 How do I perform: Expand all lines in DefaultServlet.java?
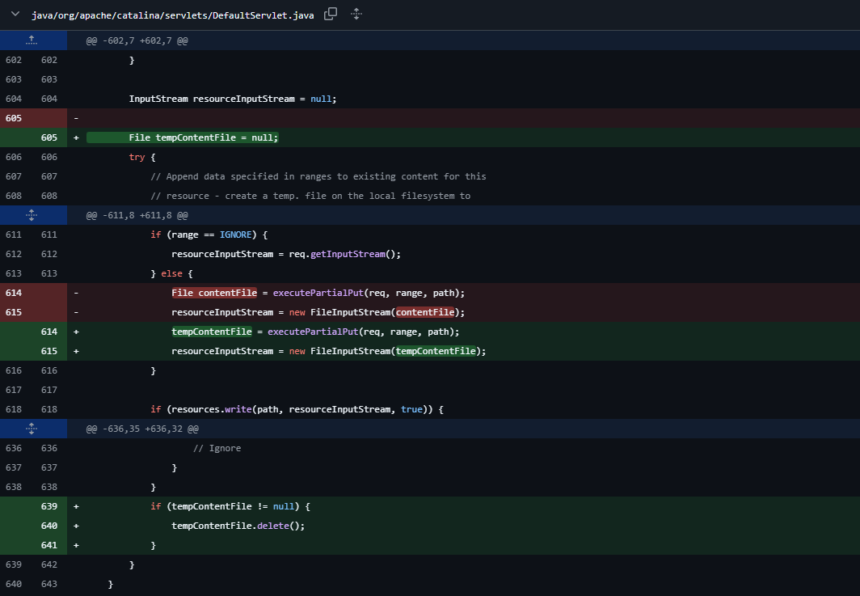pos(356,15)
